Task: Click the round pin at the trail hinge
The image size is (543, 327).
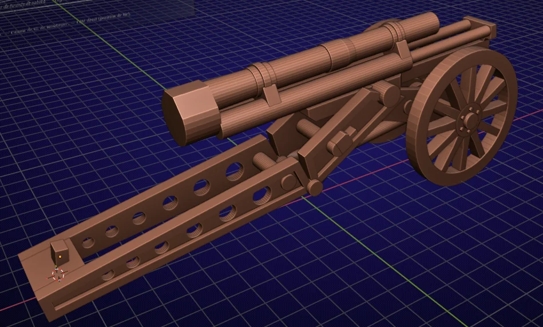Action: [314, 187]
